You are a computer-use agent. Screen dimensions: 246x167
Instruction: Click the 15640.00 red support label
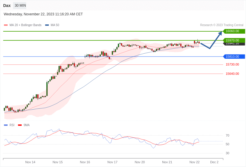[232, 74]
